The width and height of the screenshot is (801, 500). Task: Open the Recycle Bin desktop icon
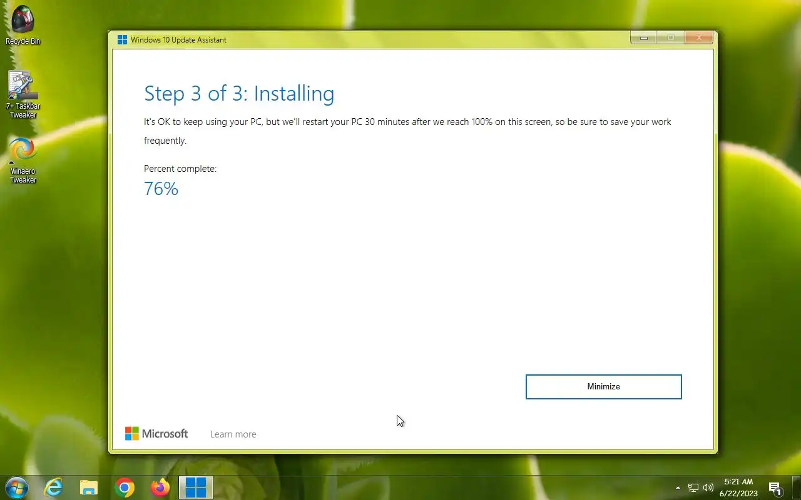click(x=23, y=26)
